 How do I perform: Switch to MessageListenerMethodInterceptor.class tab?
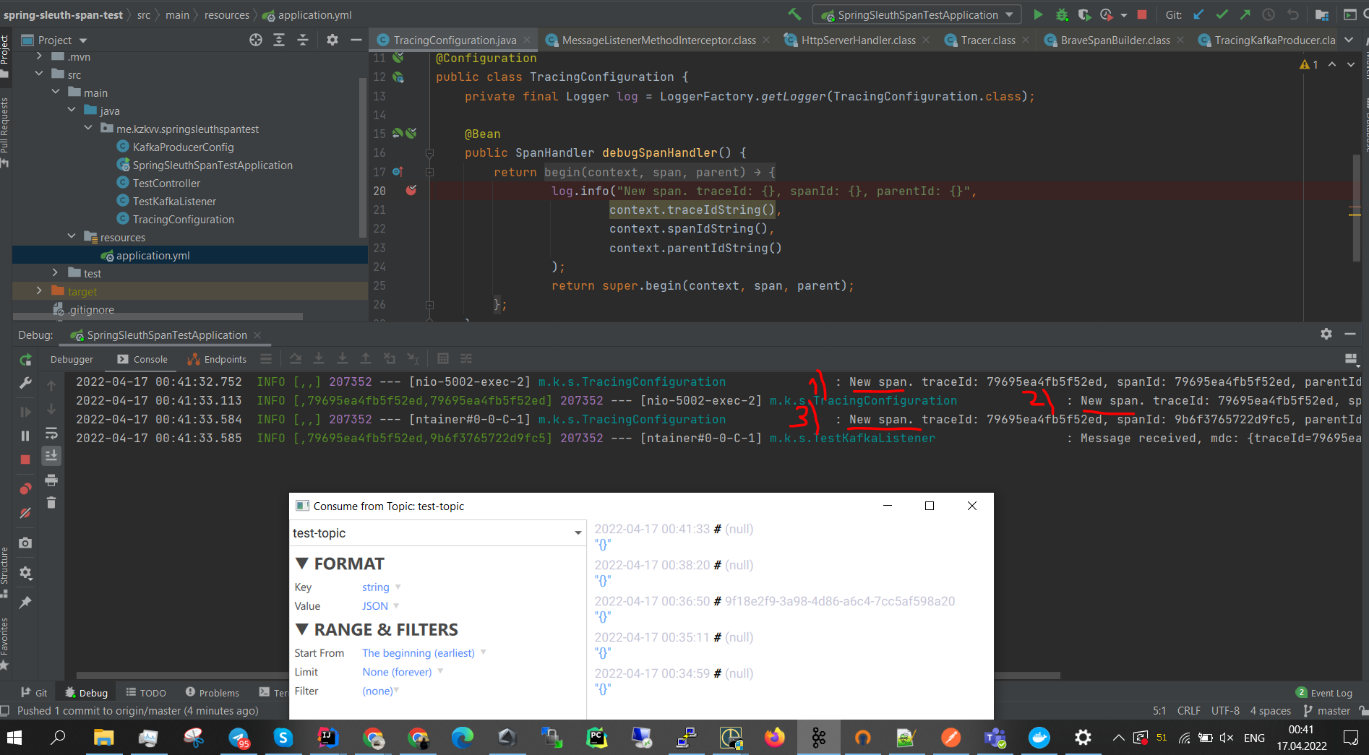pyautogui.click(x=658, y=40)
